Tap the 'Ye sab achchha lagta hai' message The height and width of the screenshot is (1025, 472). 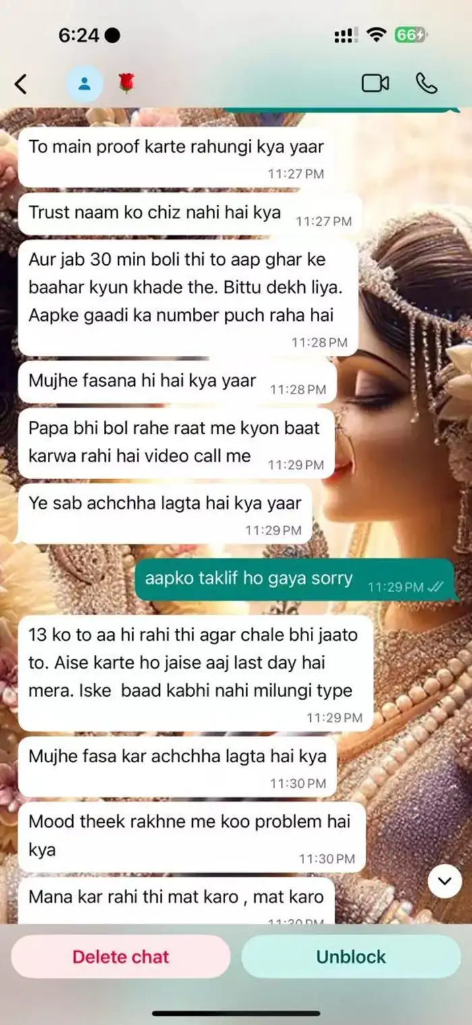(x=165, y=514)
